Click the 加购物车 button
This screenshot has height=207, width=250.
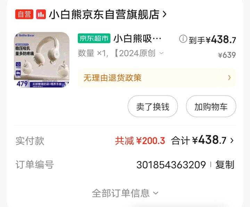point(211,106)
